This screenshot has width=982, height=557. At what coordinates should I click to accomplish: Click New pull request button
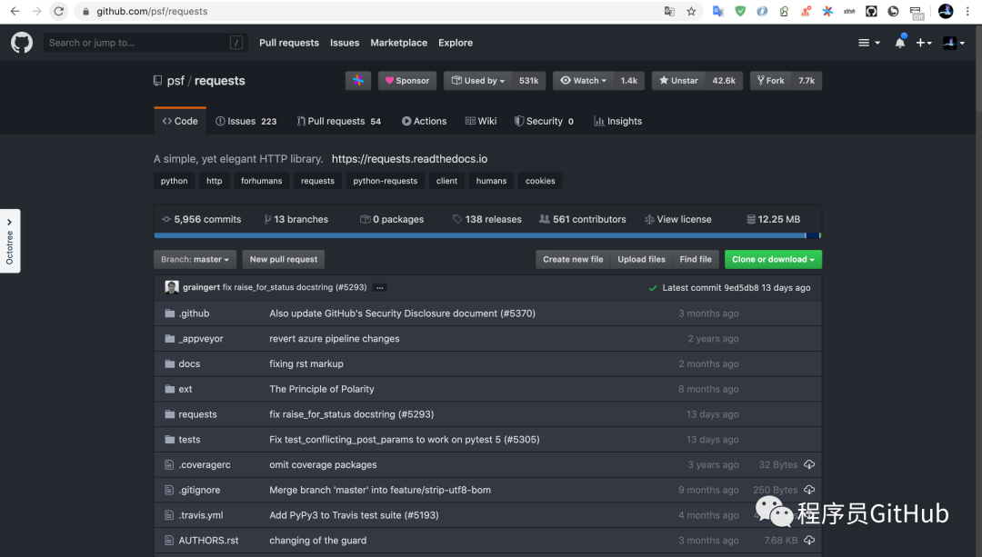[x=284, y=259]
